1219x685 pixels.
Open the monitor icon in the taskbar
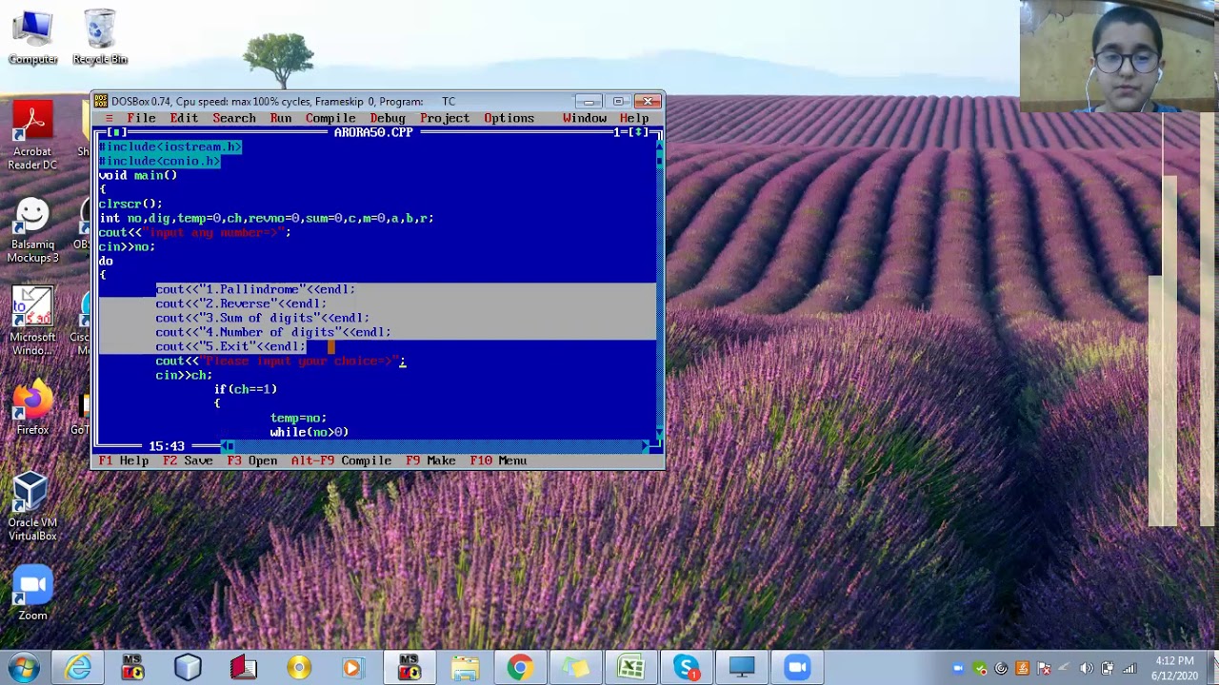(742, 668)
